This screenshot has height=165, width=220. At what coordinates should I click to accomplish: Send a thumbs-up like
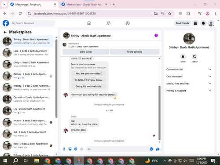158,149
